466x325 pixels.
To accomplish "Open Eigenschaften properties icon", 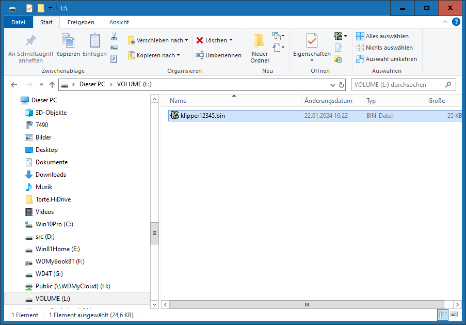I will click(x=312, y=41).
